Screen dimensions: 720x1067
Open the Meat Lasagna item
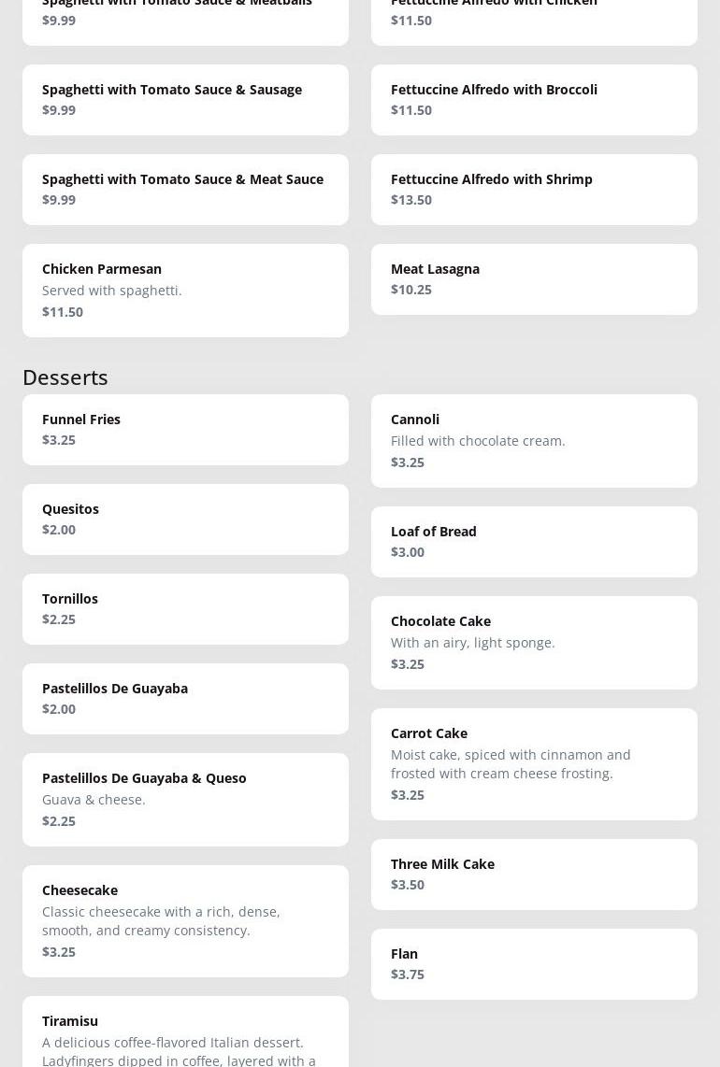pos(534,279)
